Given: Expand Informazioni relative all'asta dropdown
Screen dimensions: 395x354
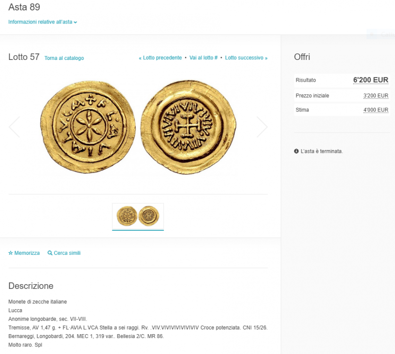Looking at the screenshot, I should pyautogui.click(x=41, y=22).
